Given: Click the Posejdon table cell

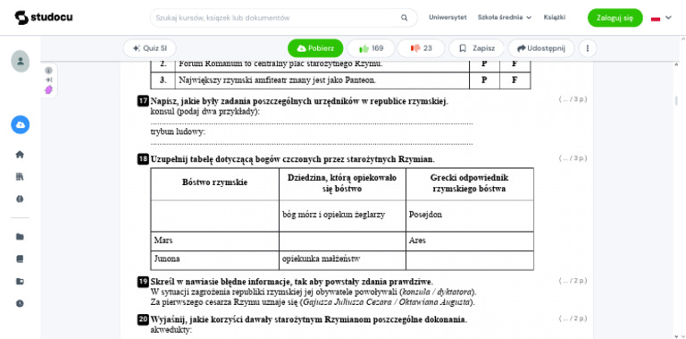Looking at the screenshot, I should 470,216.
